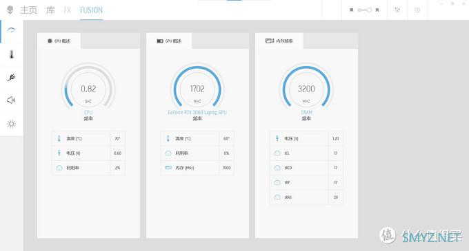Select the CPU 概述 panel tab

point(59,41)
